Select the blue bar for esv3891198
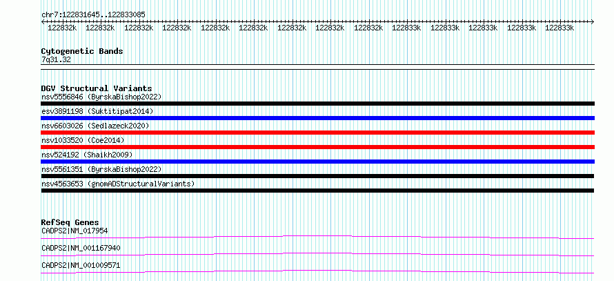614x281 pixels. click(x=317, y=118)
